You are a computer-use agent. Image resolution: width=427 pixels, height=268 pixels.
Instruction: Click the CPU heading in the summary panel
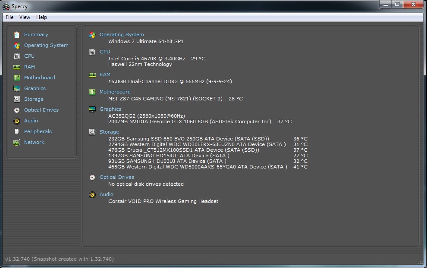coord(105,52)
